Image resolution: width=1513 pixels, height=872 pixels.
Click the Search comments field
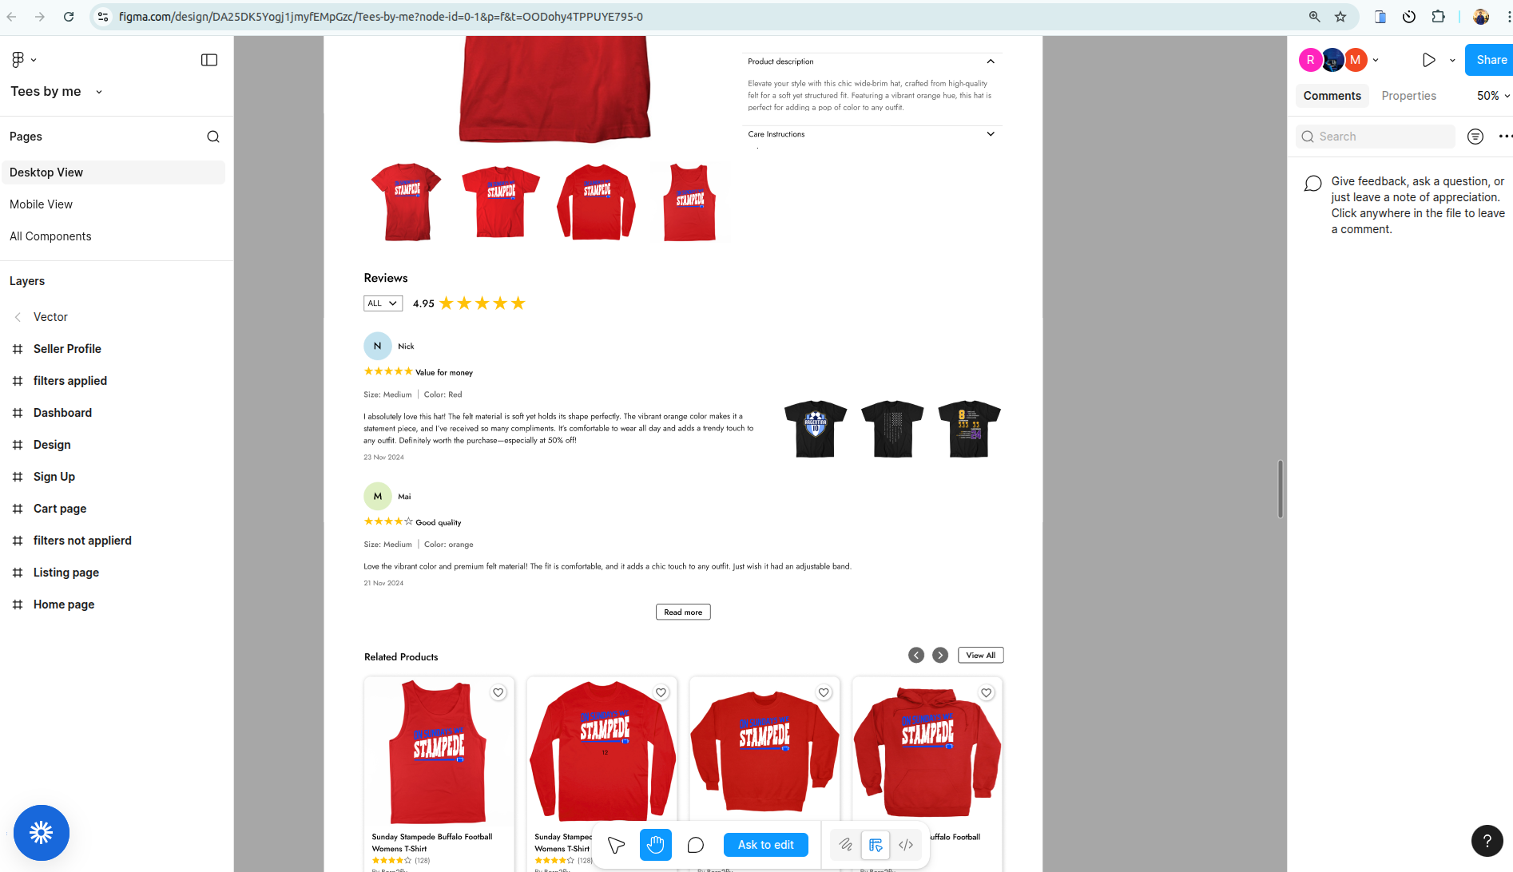click(x=1375, y=136)
